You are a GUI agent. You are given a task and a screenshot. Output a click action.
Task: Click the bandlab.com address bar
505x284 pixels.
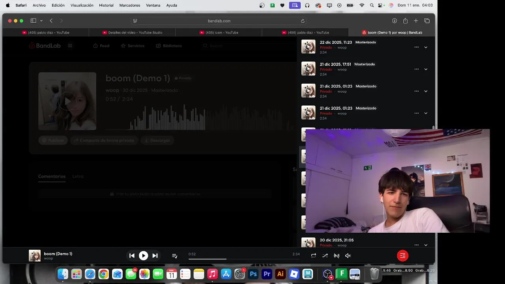coord(219,21)
